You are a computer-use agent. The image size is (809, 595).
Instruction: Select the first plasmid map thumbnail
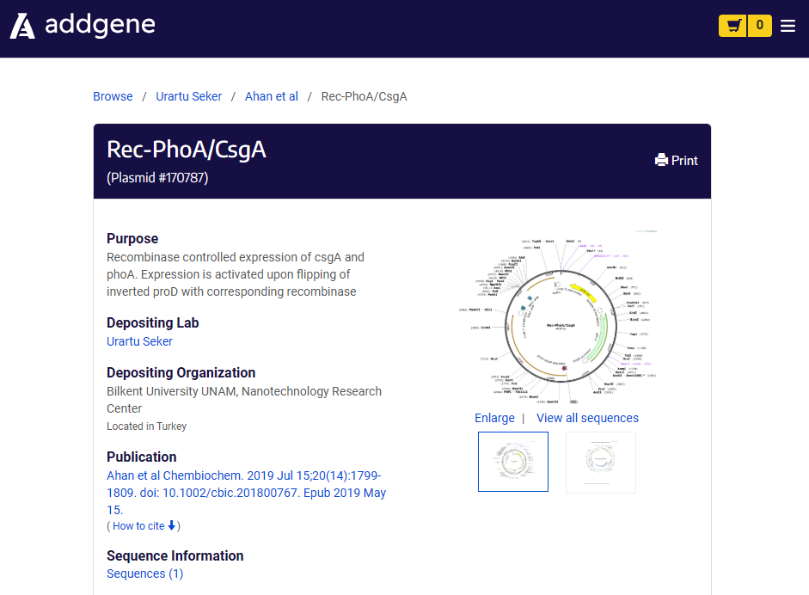(513, 462)
